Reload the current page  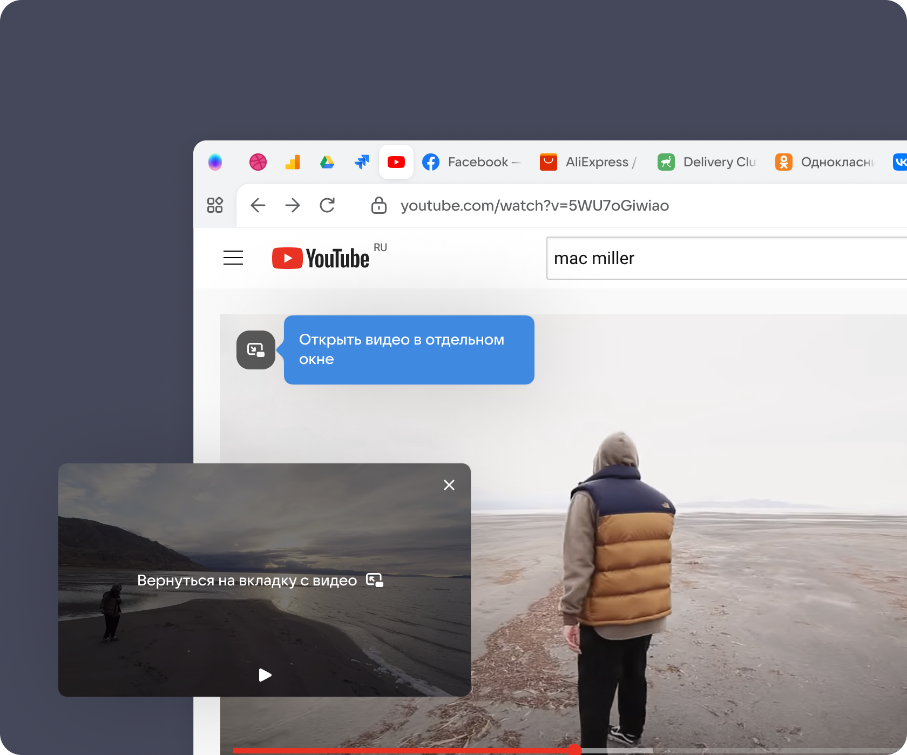click(x=327, y=205)
